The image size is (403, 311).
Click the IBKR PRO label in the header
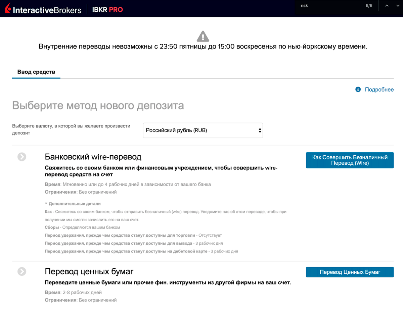tap(107, 9)
